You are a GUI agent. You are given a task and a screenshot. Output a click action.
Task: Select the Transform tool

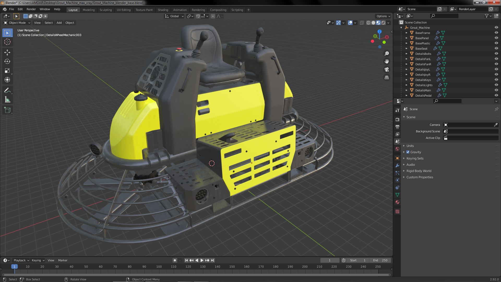(7, 80)
